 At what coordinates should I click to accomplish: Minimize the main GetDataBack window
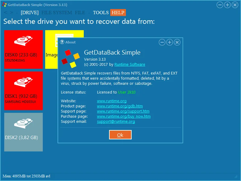220,5
